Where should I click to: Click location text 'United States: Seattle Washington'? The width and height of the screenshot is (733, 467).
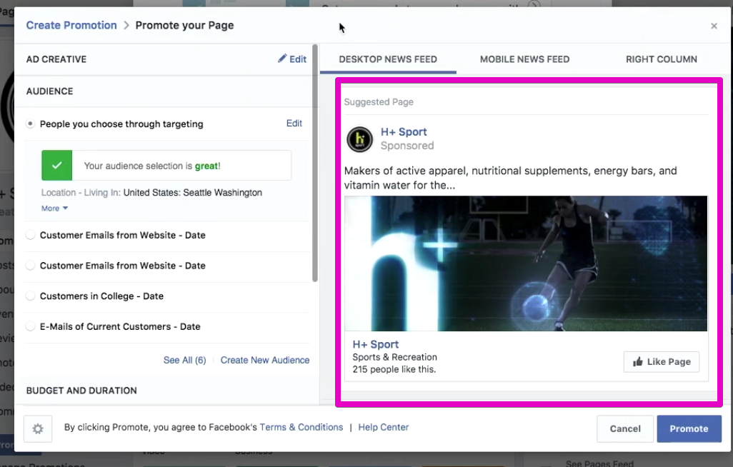[193, 193]
